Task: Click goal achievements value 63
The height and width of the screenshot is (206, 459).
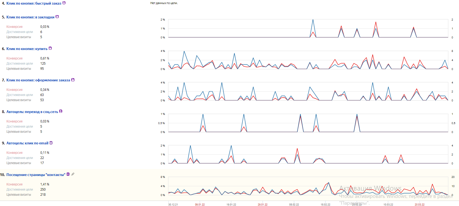Action: [42, 95]
